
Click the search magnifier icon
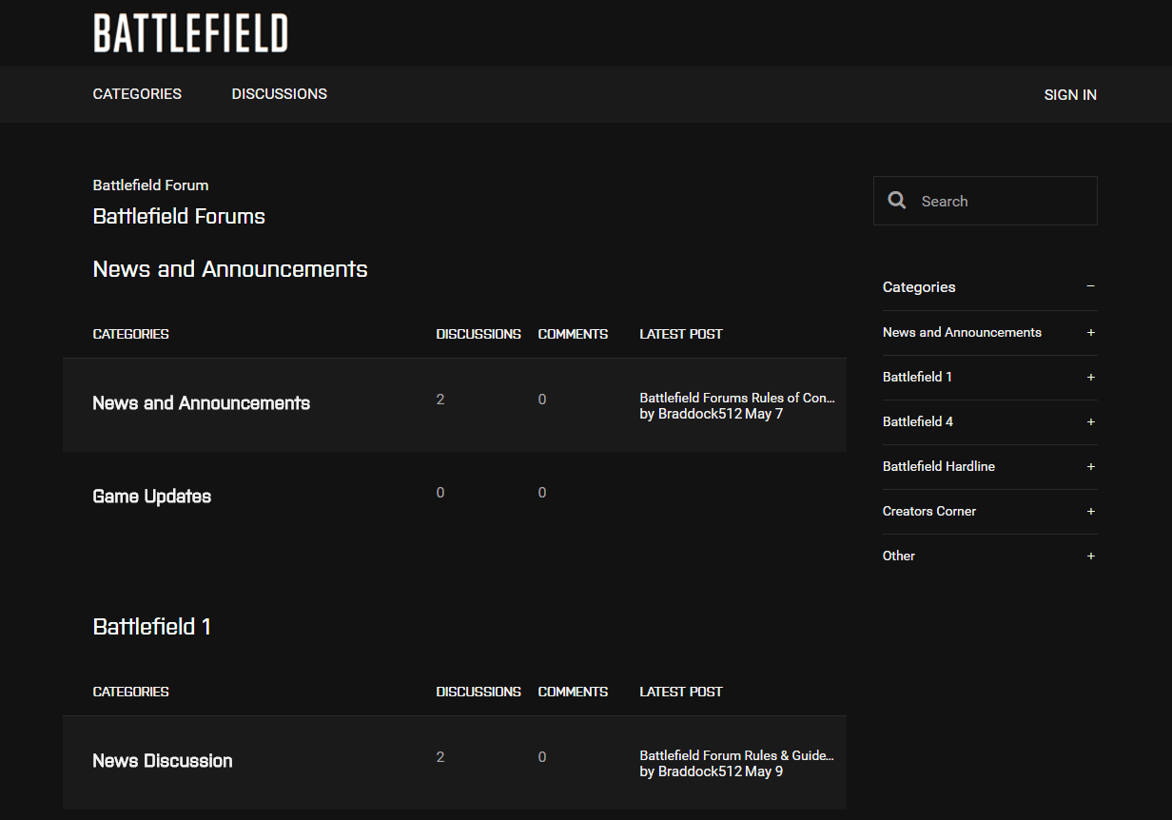[x=896, y=201]
